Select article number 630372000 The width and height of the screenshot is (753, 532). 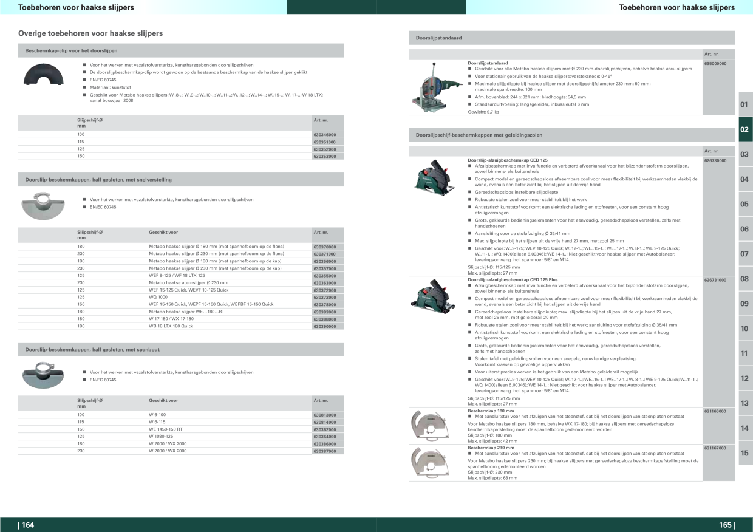[x=324, y=290]
